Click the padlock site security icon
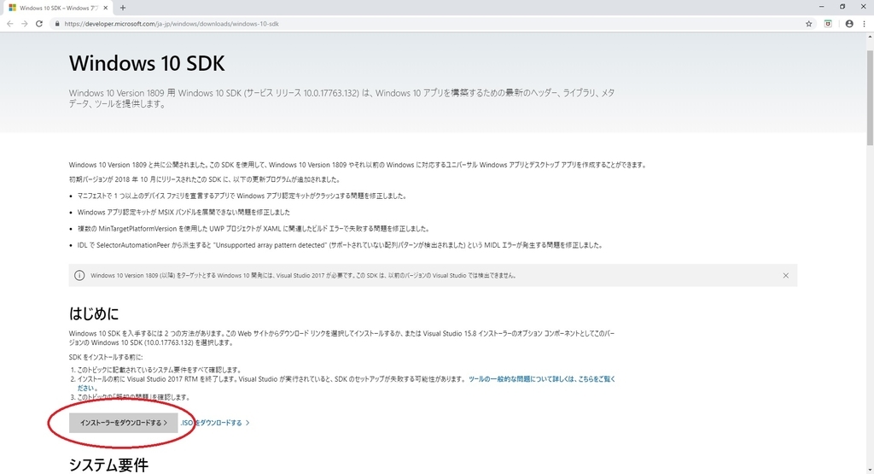 (x=57, y=24)
